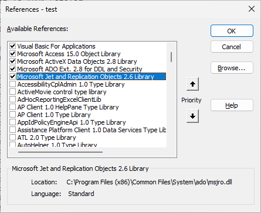Open Help for References dialog
This screenshot has height=213, width=261.
[232, 105]
